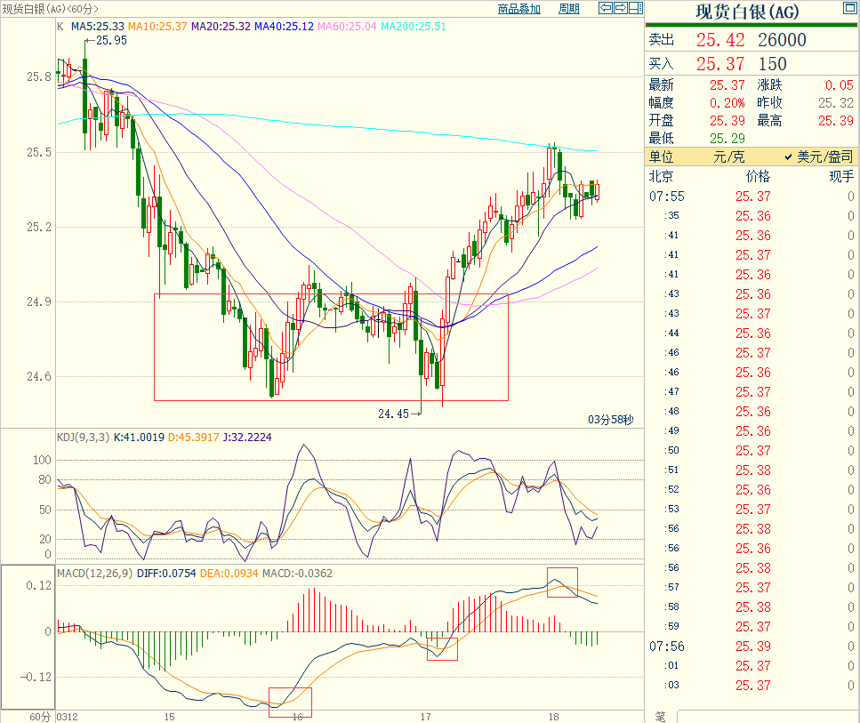Click the 16 date marker on time axis
Screen dimensions: 860x723
298,716
